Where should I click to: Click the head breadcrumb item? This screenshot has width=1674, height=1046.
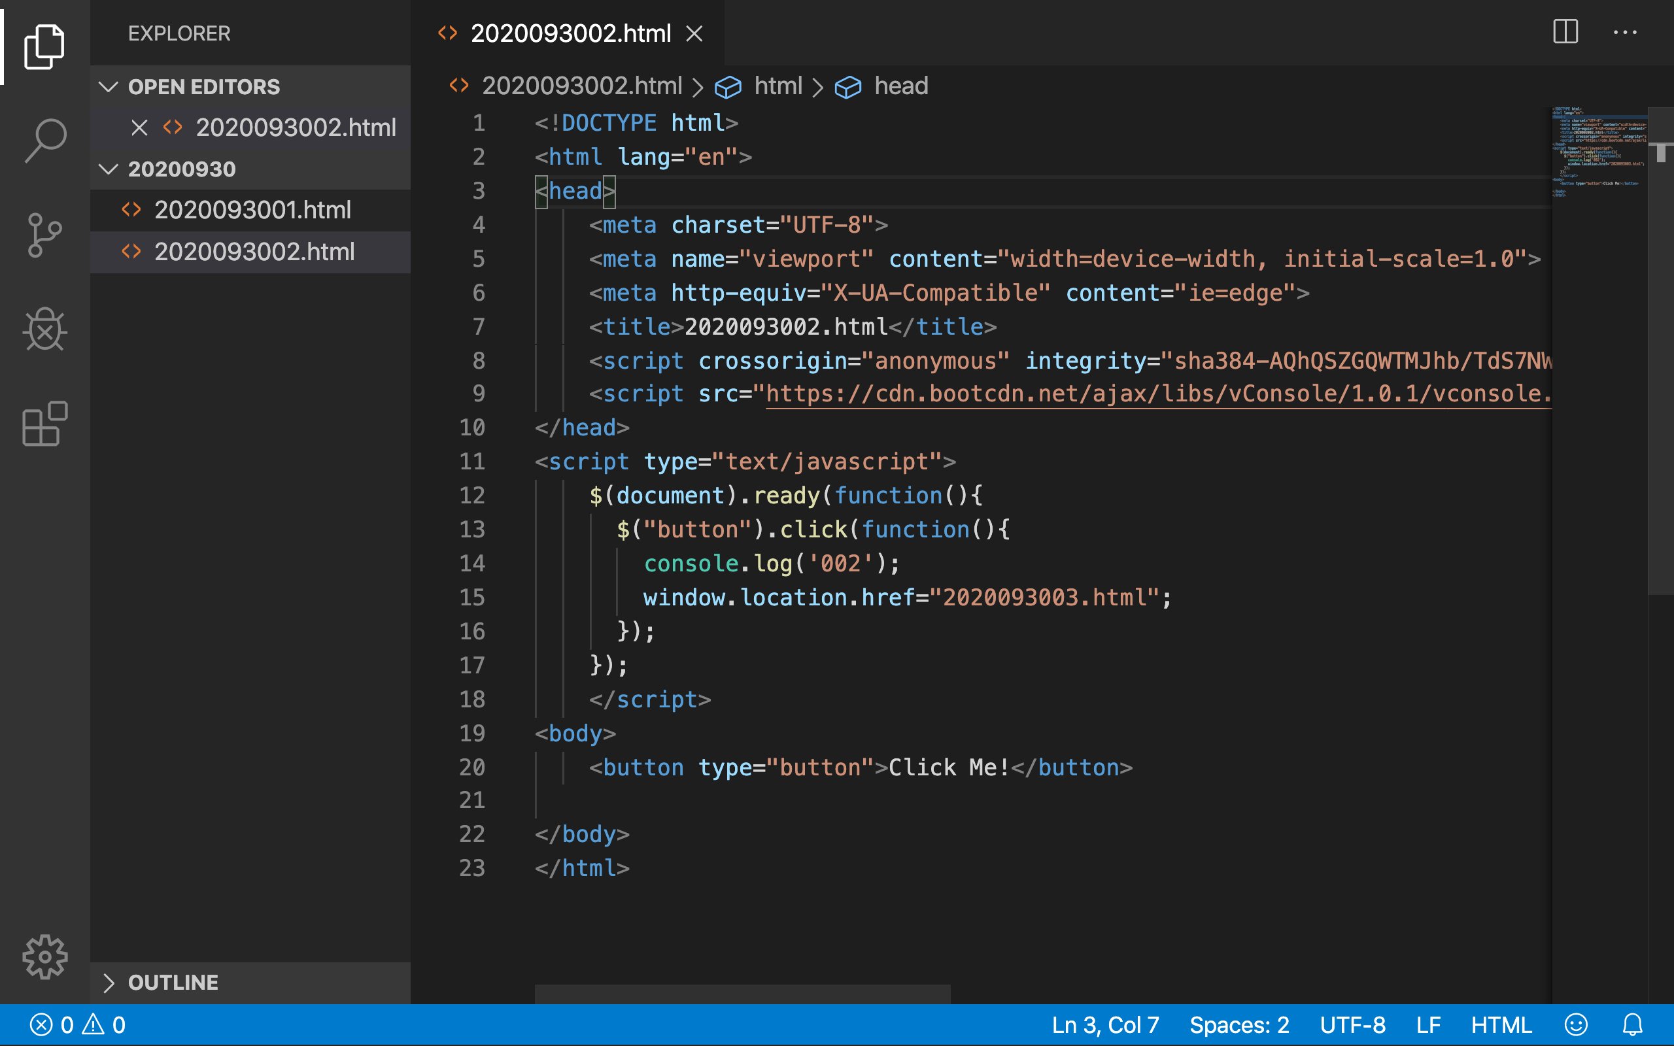coord(900,86)
